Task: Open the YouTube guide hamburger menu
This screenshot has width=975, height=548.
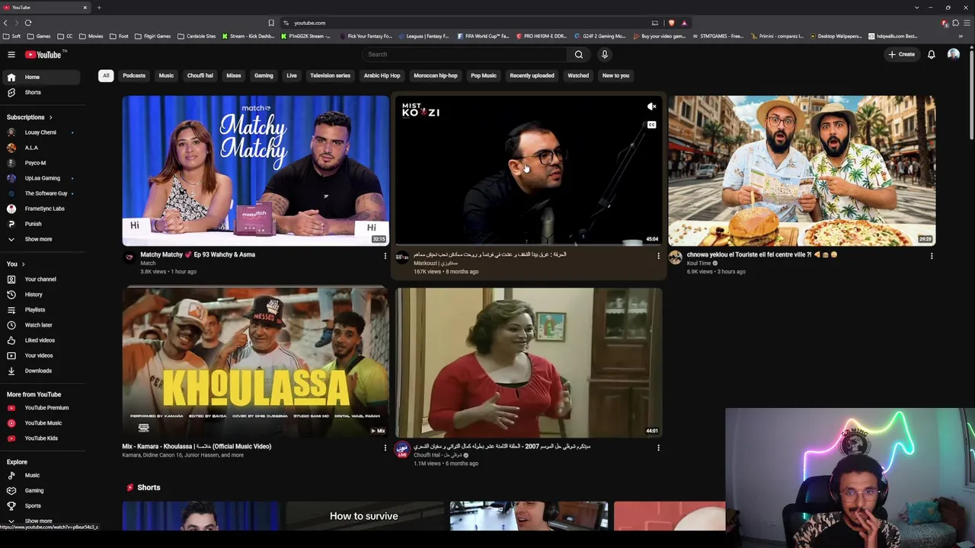Action: pos(11,54)
